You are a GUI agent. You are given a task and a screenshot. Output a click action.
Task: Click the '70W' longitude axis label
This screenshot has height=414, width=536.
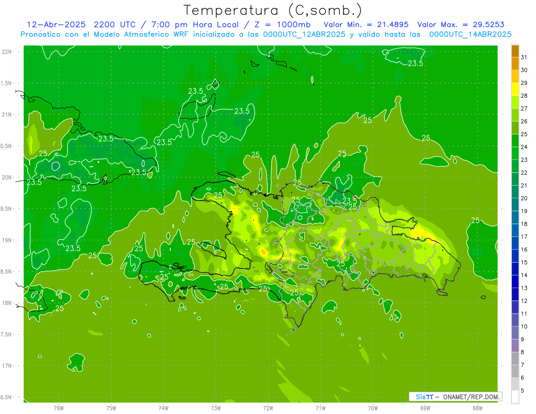click(373, 408)
